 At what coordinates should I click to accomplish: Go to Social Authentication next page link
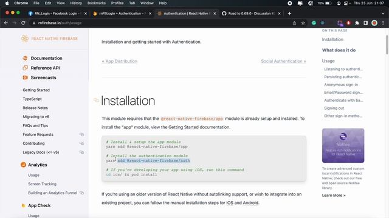pyautogui.click(x=283, y=61)
